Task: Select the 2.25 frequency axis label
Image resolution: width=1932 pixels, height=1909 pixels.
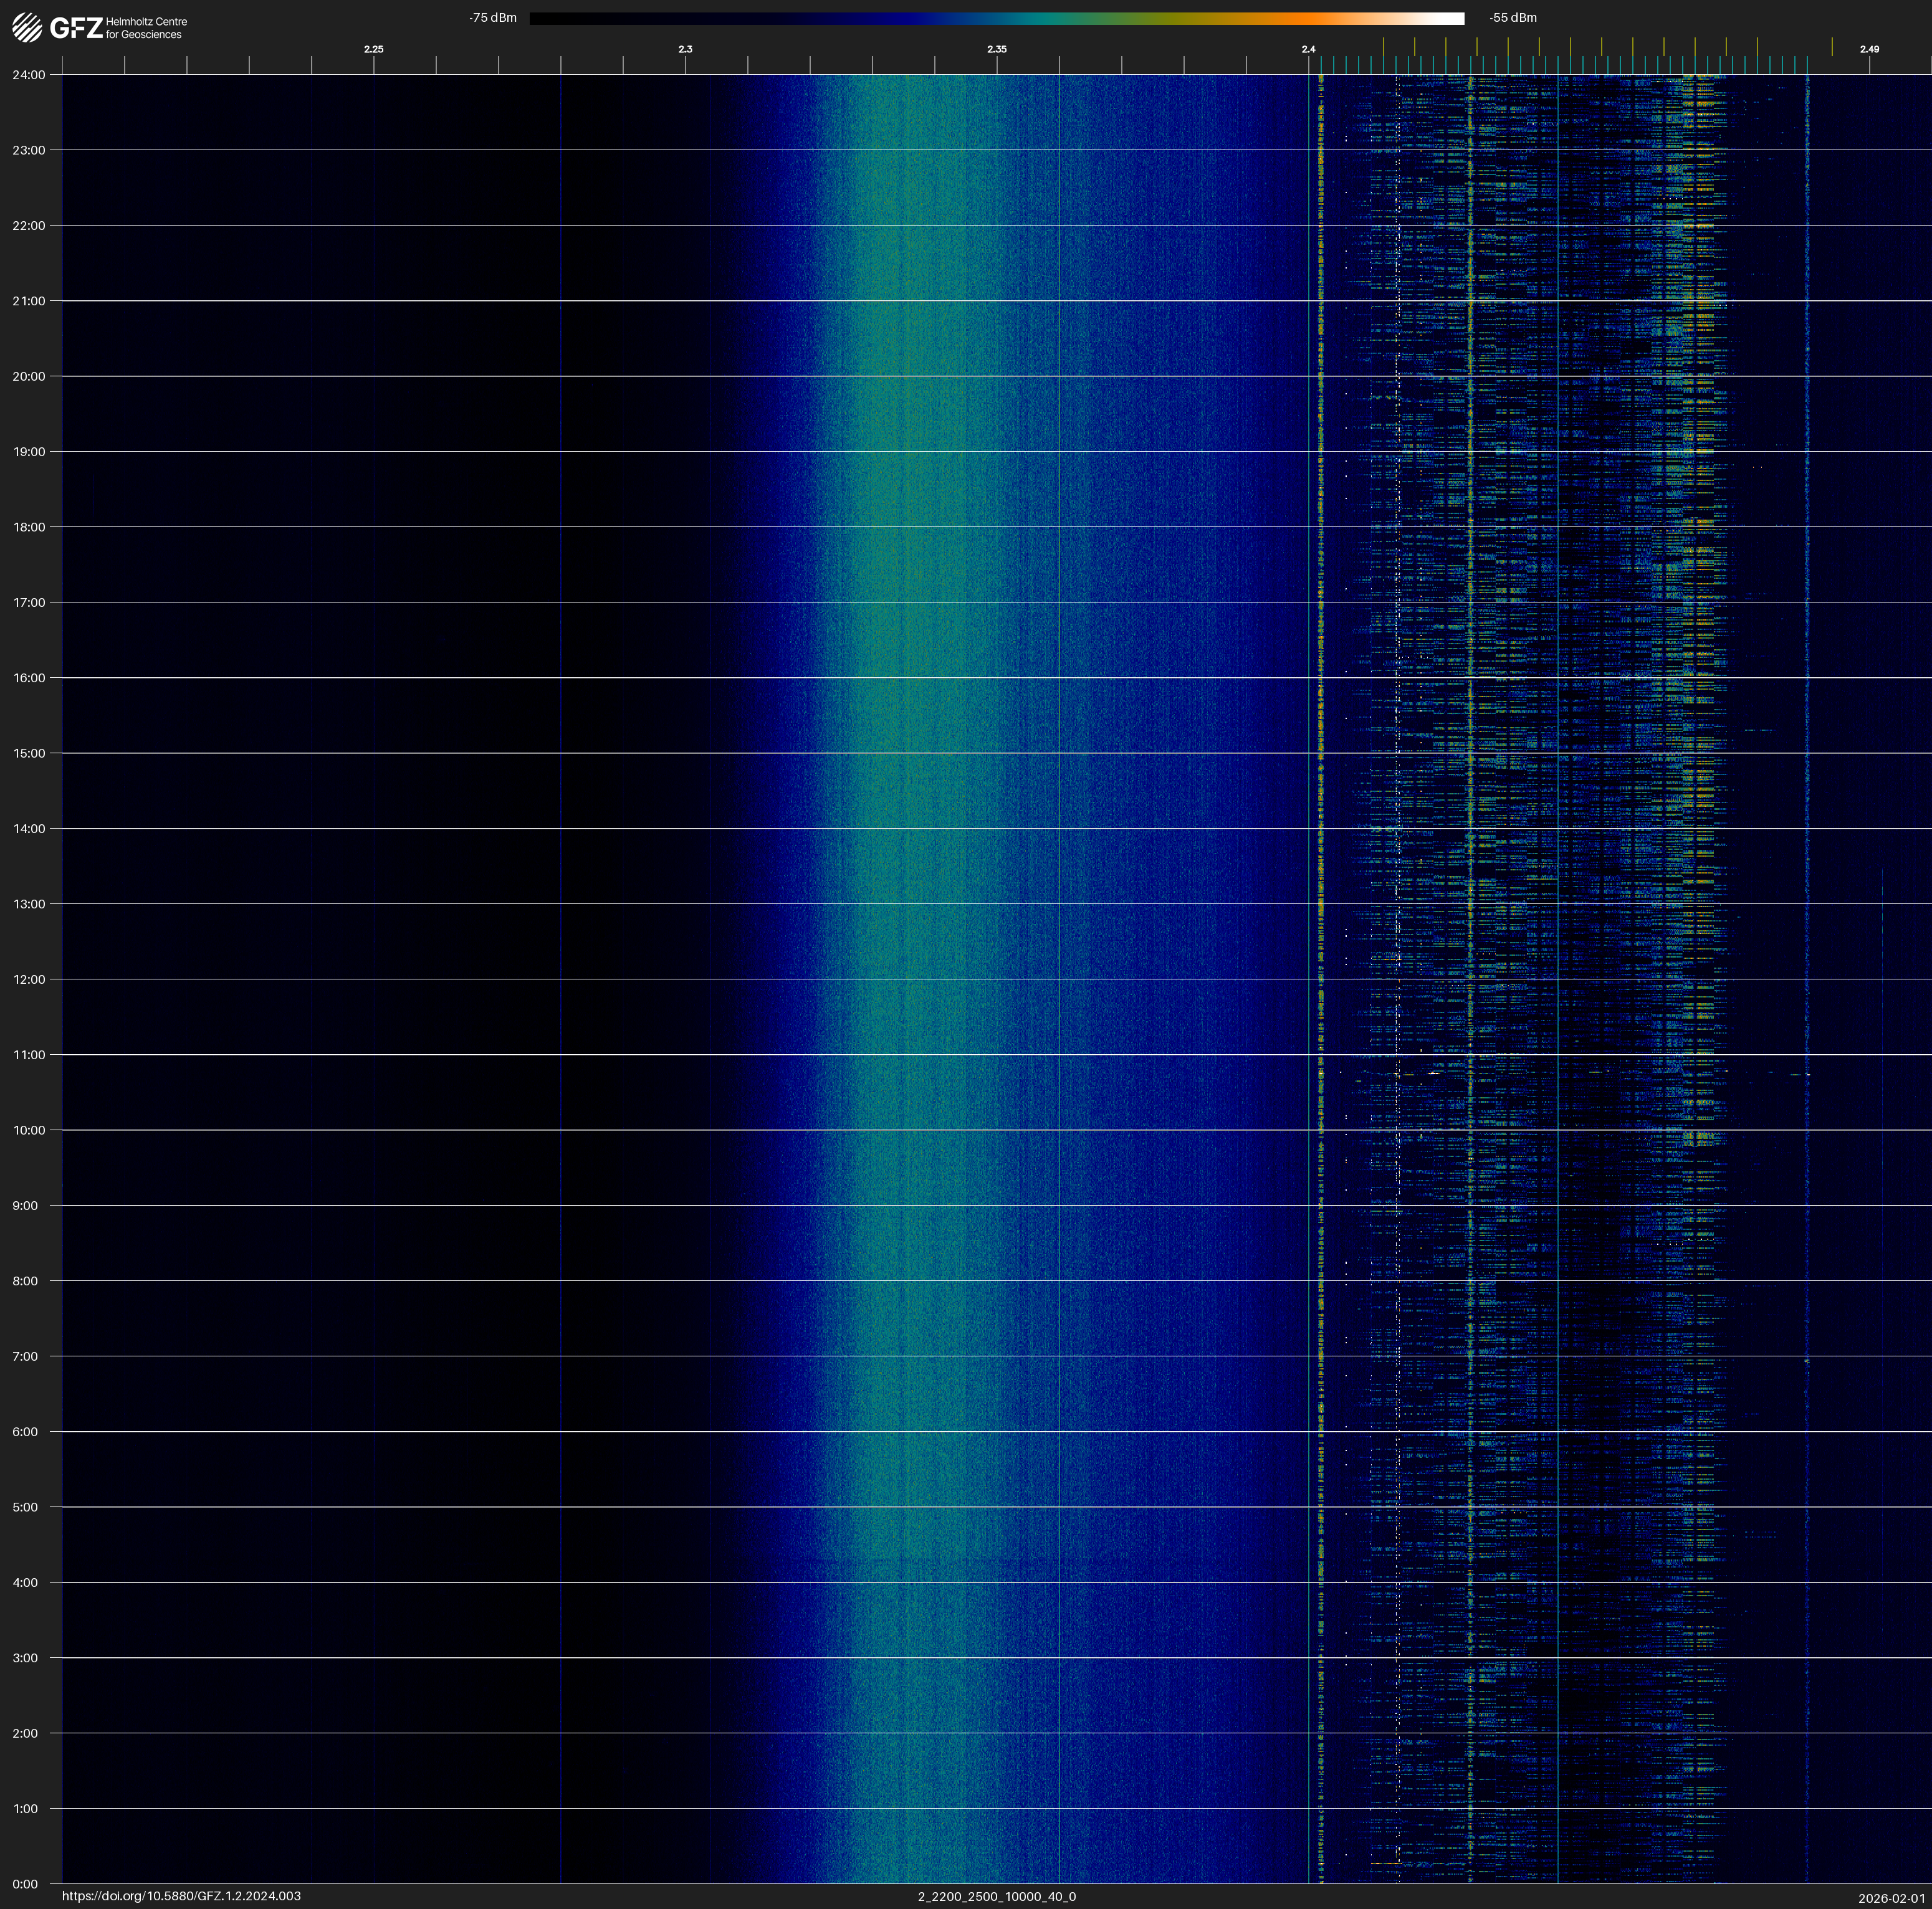Action: click(373, 49)
